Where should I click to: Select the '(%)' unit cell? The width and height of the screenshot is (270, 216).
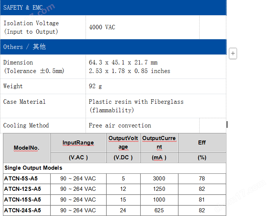(x=202, y=157)
